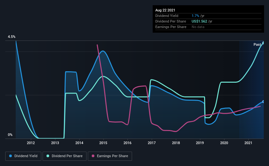Click the 2016 year tick label
Screen dimensions: 269x166
click(x=127, y=143)
